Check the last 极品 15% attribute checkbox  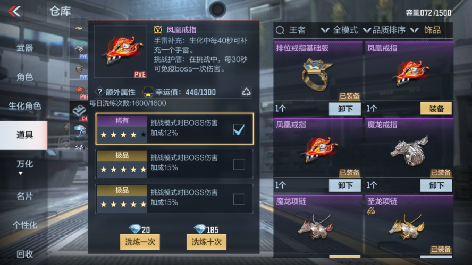coord(239,199)
